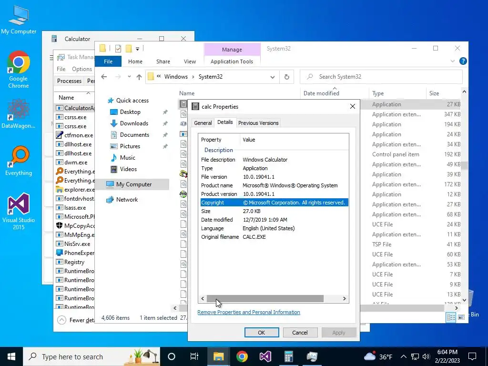Switch to File Explorer on the taskbar
The width and height of the screenshot is (488, 366).
(x=218, y=356)
